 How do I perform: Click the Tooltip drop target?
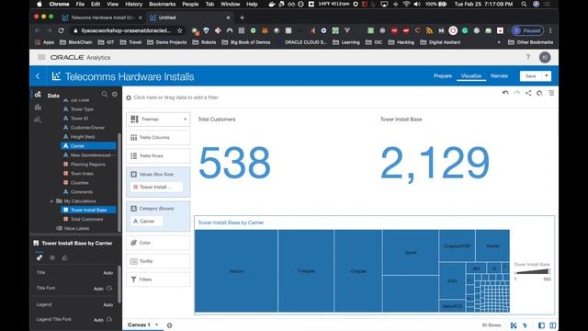158,261
